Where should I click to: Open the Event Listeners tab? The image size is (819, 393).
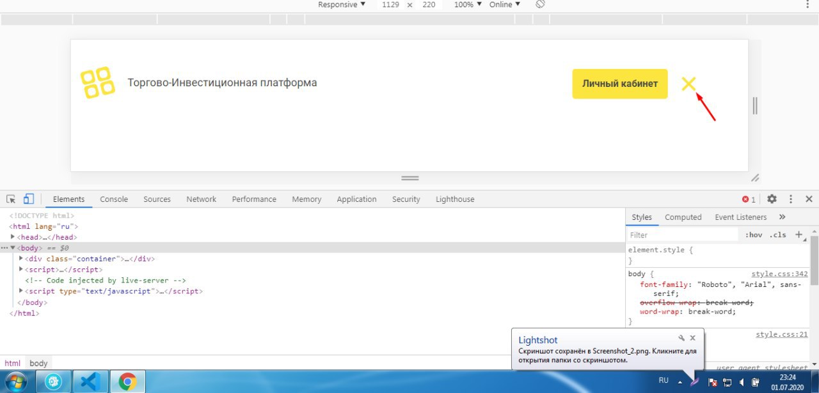[740, 217]
